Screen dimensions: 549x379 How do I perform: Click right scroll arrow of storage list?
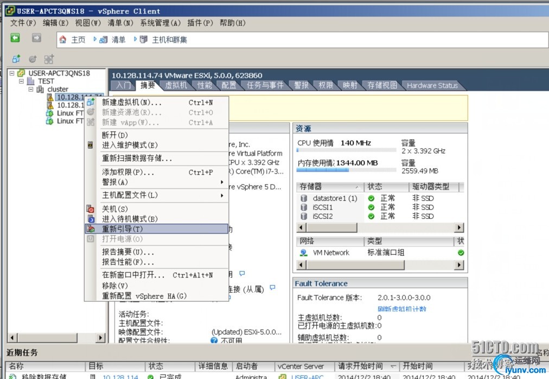click(x=459, y=228)
